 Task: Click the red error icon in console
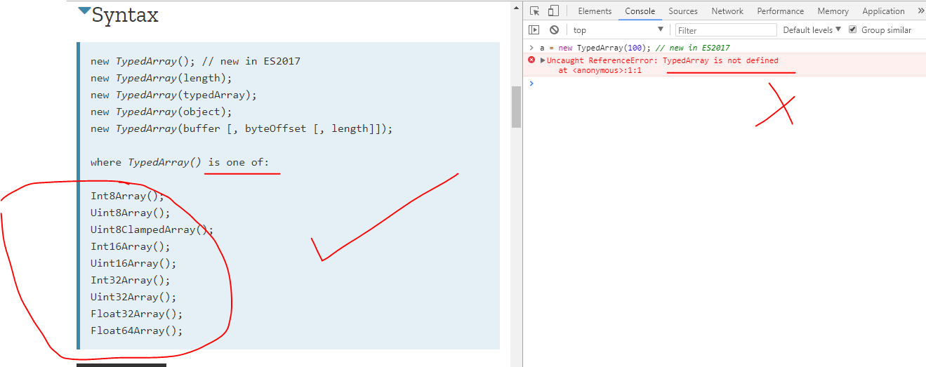click(x=531, y=60)
